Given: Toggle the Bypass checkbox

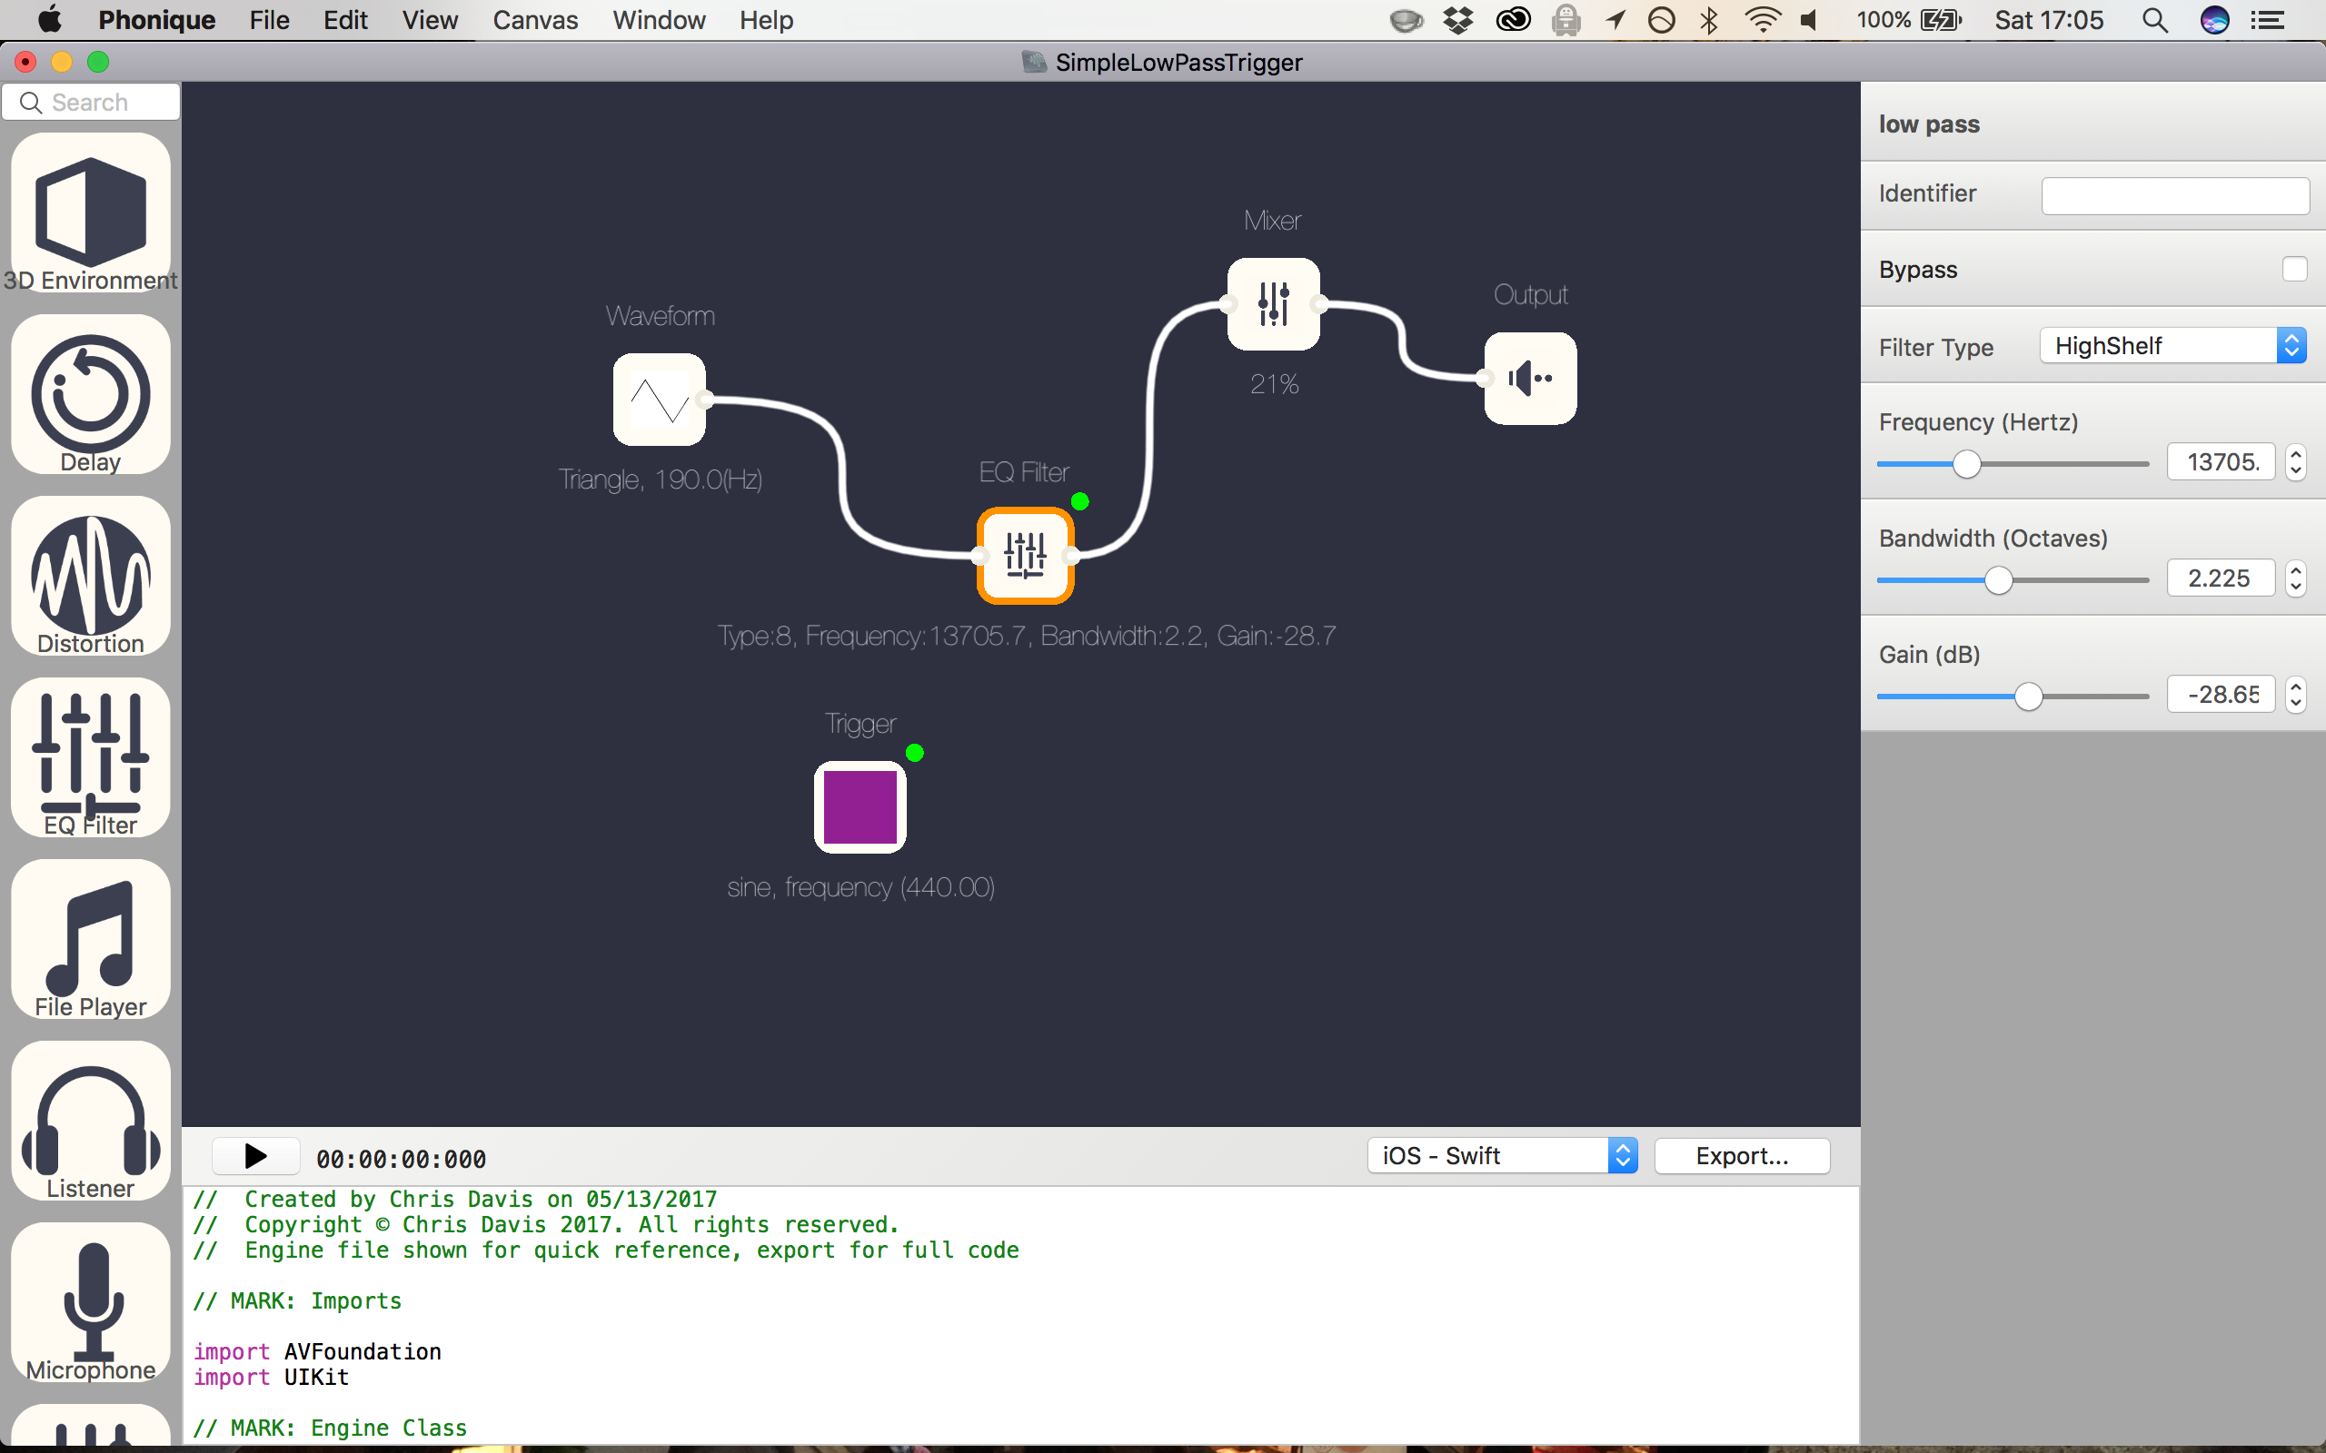Looking at the screenshot, I should [x=2293, y=269].
